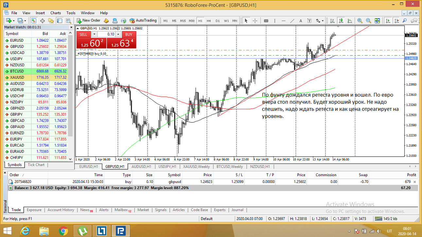
Task: Expand the new chart dropdown arrow
Action: pyautogui.click(x=14, y=21)
